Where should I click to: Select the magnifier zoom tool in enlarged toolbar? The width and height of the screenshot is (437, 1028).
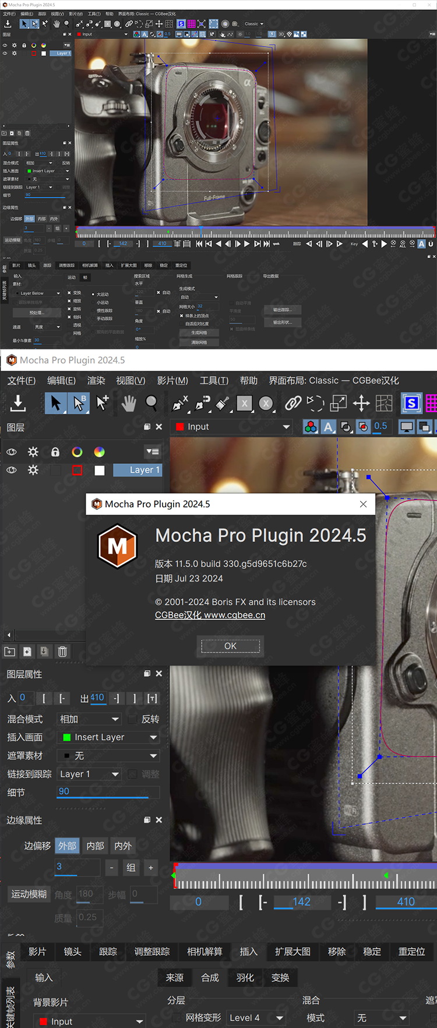pos(151,403)
